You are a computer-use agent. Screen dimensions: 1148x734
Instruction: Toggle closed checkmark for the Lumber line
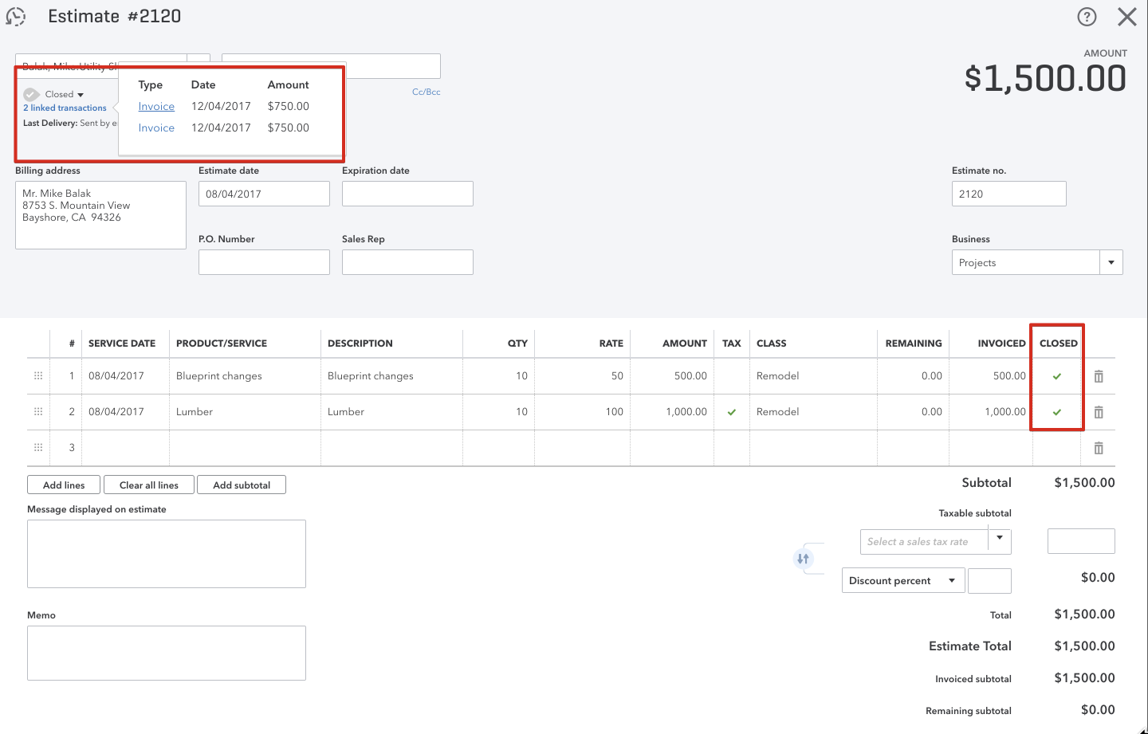[x=1057, y=412]
